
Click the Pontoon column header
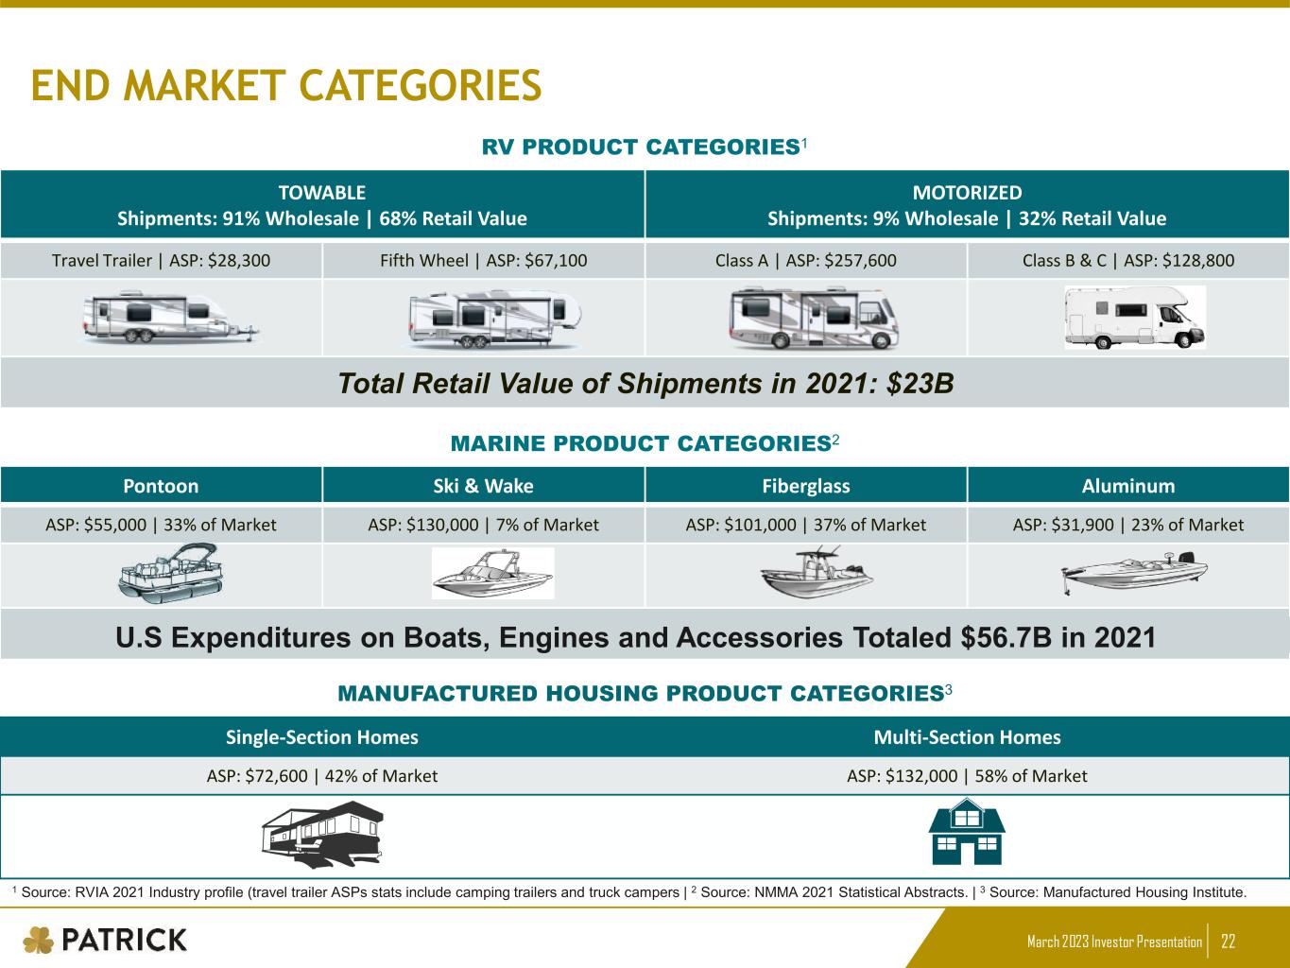tap(161, 486)
